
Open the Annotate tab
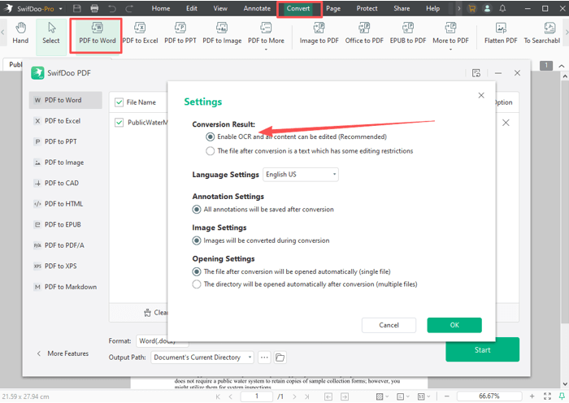point(257,8)
